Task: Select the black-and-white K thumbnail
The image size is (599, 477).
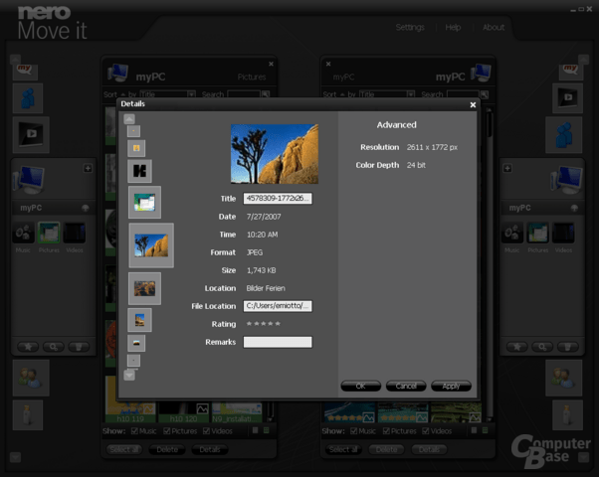Action: [139, 171]
